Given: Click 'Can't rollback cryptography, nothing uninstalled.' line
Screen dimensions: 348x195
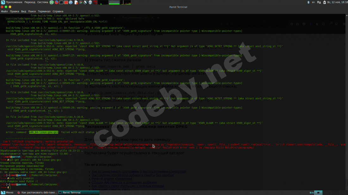Looking at the screenshot, I should point(38,141).
